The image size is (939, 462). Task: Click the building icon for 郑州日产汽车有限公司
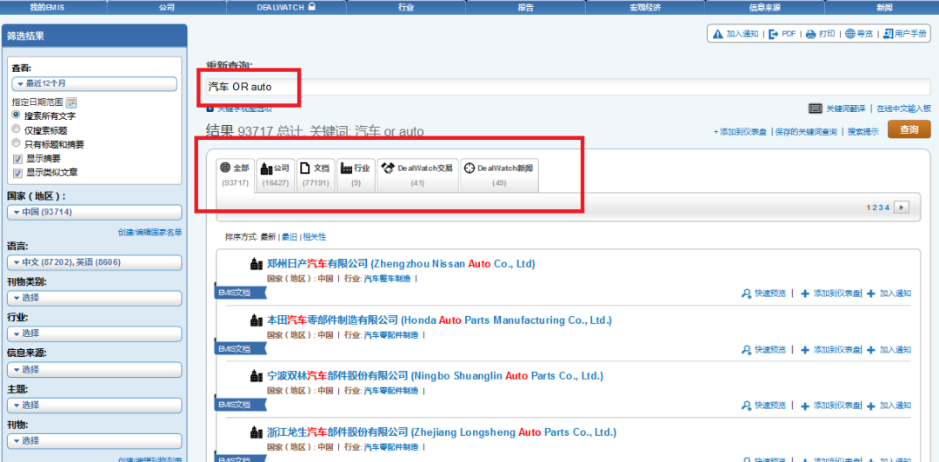point(256,264)
